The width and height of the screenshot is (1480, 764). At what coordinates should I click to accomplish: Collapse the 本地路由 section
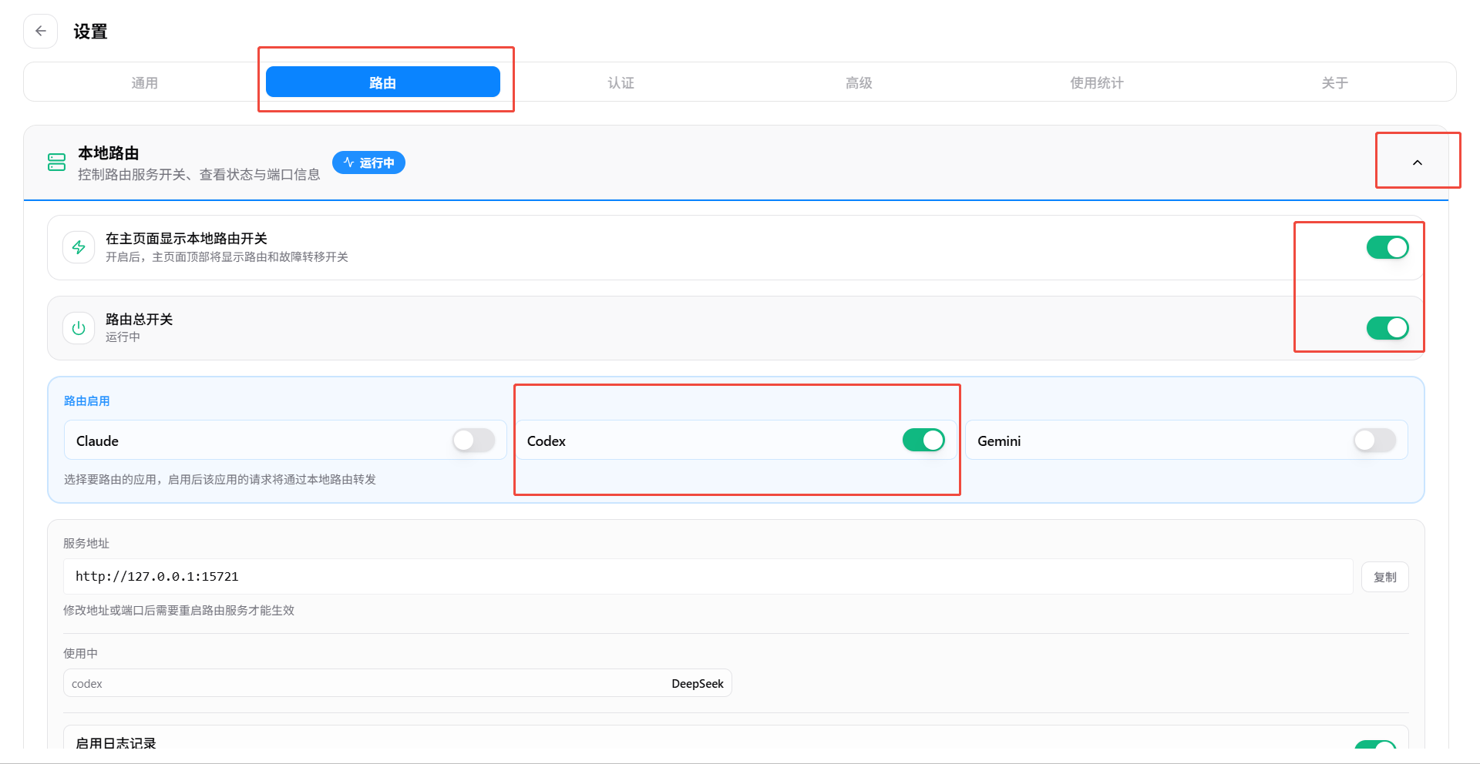click(1417, 163)
